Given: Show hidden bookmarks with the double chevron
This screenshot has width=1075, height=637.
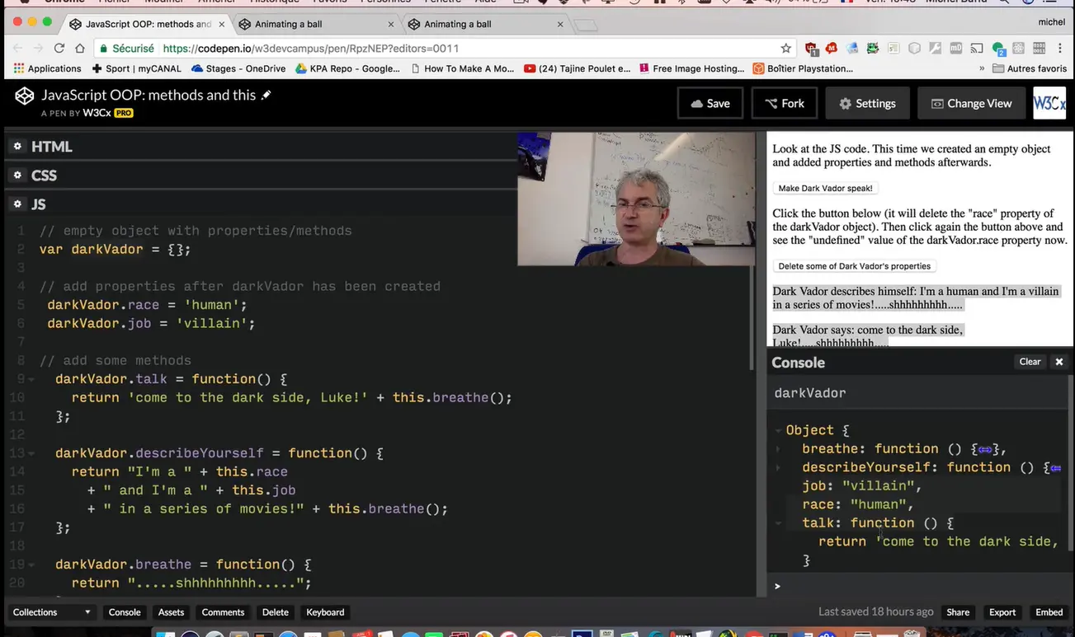Looking at the screenshot, I should click(982, 68).
